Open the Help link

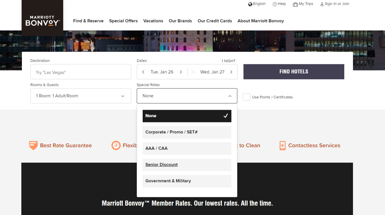click(282, 4)
